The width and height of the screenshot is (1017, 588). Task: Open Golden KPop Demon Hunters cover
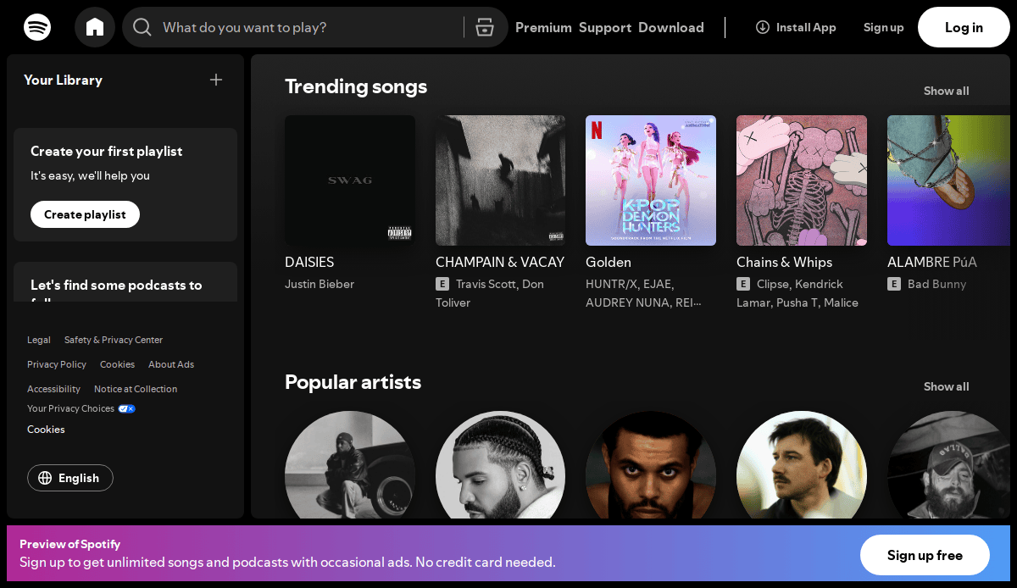click(651, 180)
